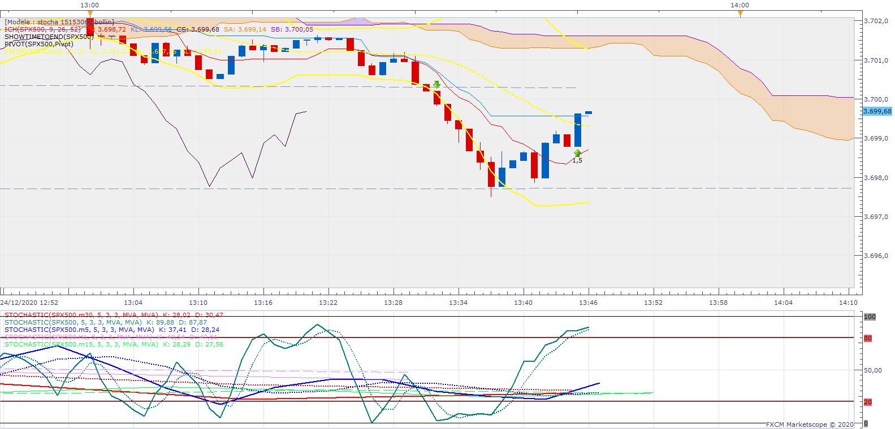
Task: Click the PIVOT(SPX500,Pivot) indicator label
Action: tap(39, 44)
